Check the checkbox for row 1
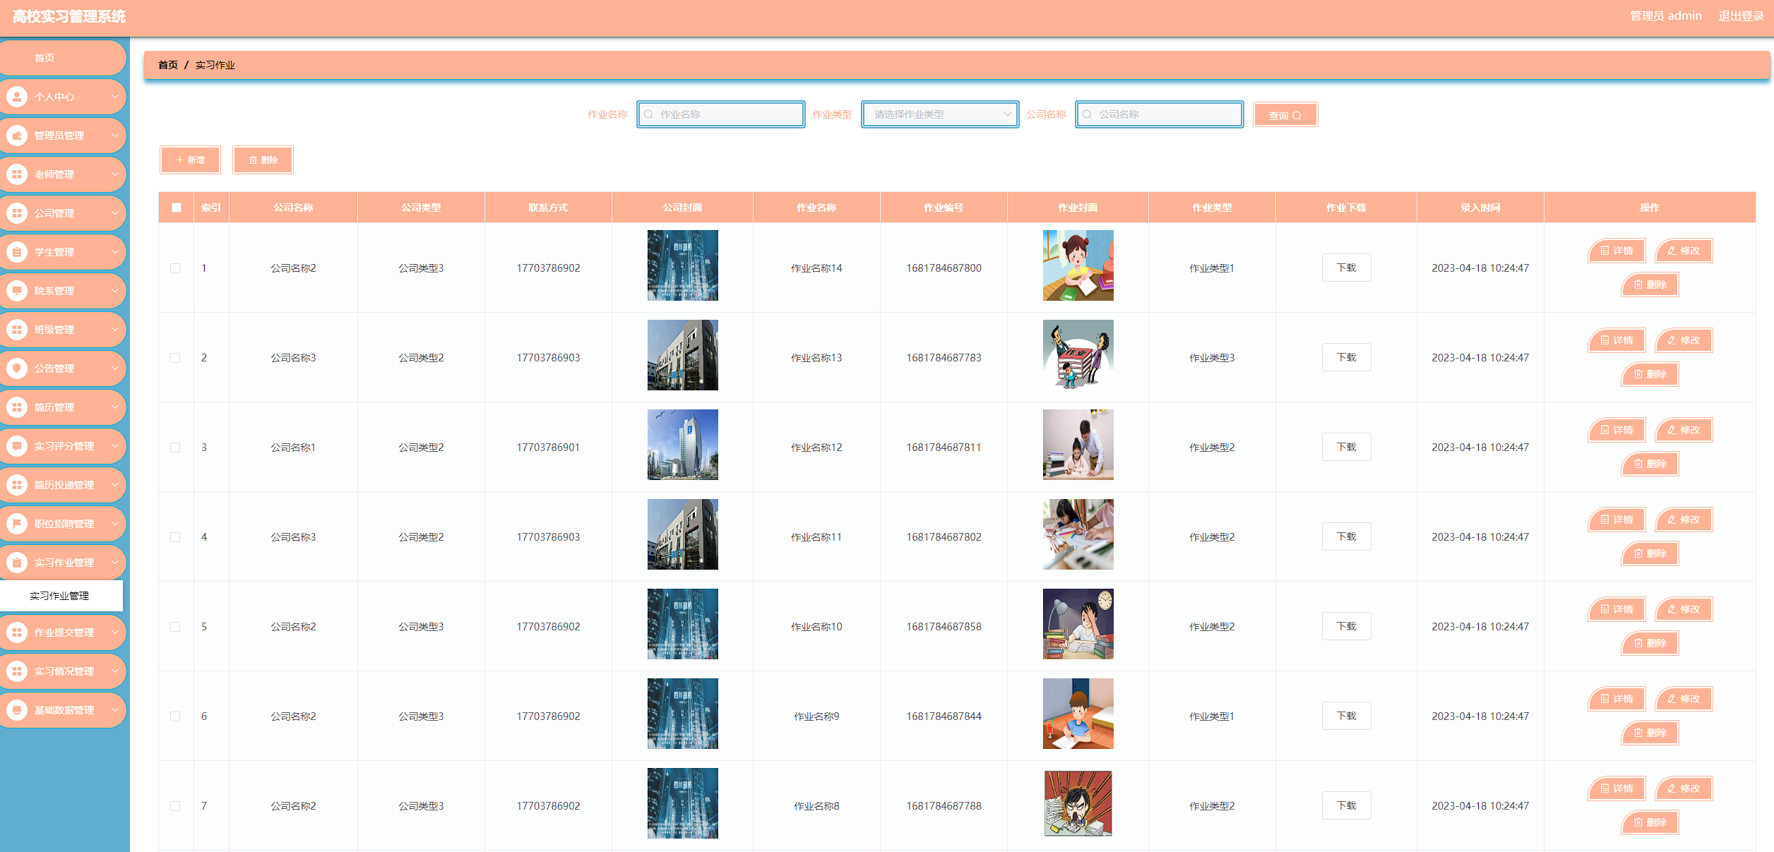 tap(175, 268)
